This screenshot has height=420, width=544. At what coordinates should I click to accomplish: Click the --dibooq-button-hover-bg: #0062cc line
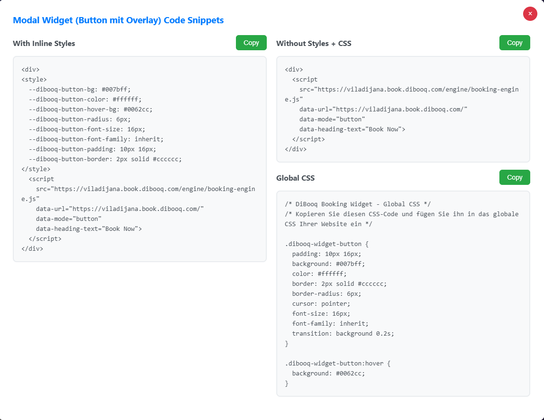coord(91,109)
